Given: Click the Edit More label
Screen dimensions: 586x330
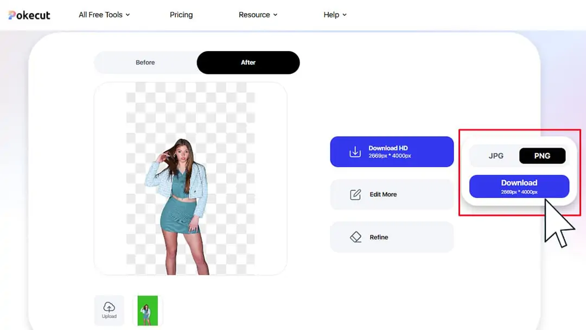Looking at the screenshot, I should [383, 194].
